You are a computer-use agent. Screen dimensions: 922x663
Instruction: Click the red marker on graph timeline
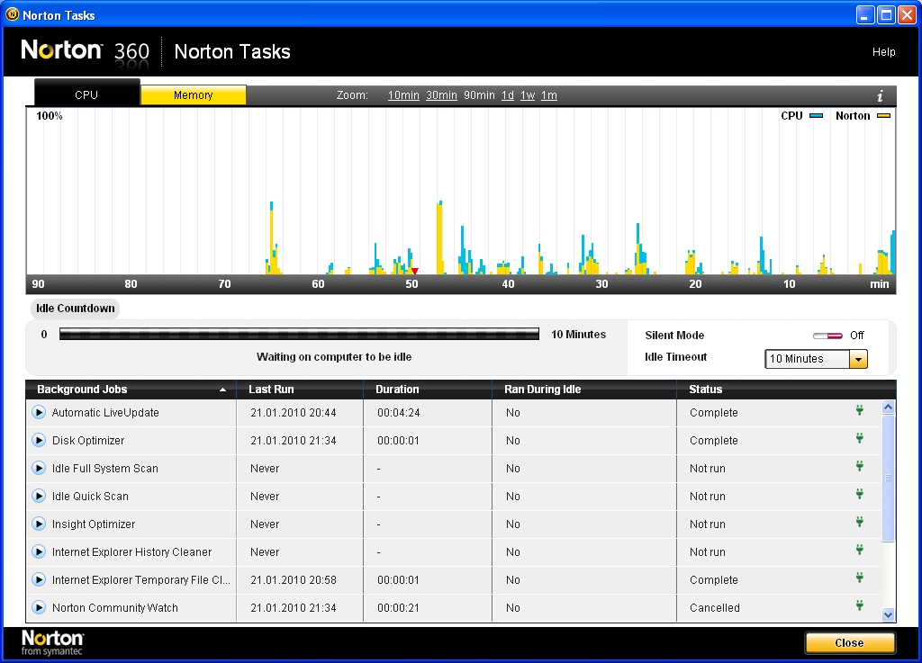(414, 272)
